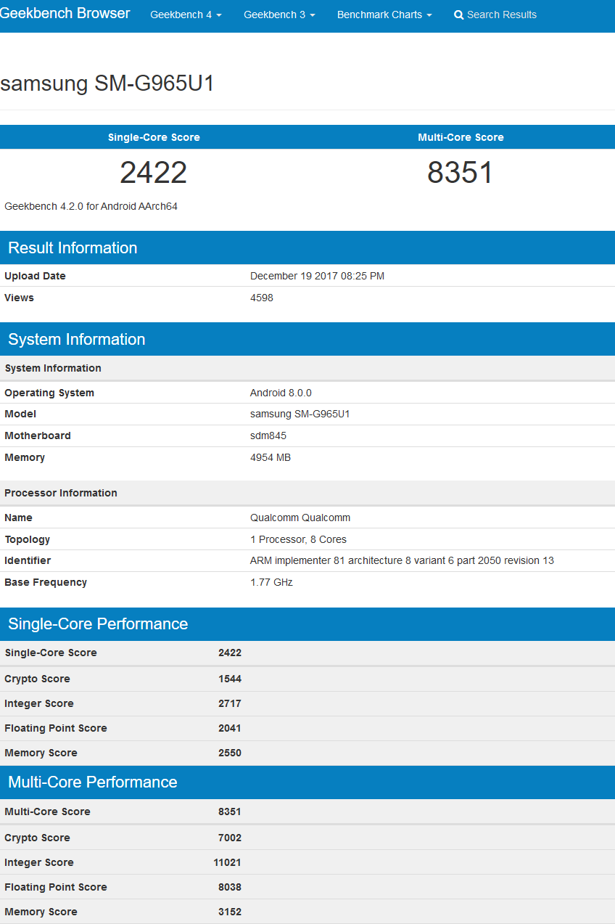This screenshot has height=924, width=615.
Task: Click Floating Point Score label under Multi-Core Performance
Action: point(56,887)
